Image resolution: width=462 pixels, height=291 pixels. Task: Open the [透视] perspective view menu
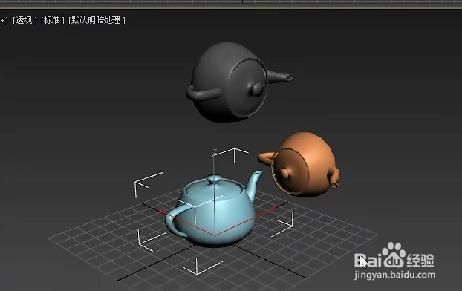coord(25,20)
